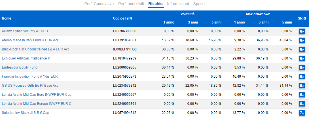The width and height of the screenshot is (309, 117).
Task: Open Allianz Cyber Security AT USD fund
Action: pyautogui.click(x=25, y=31)
